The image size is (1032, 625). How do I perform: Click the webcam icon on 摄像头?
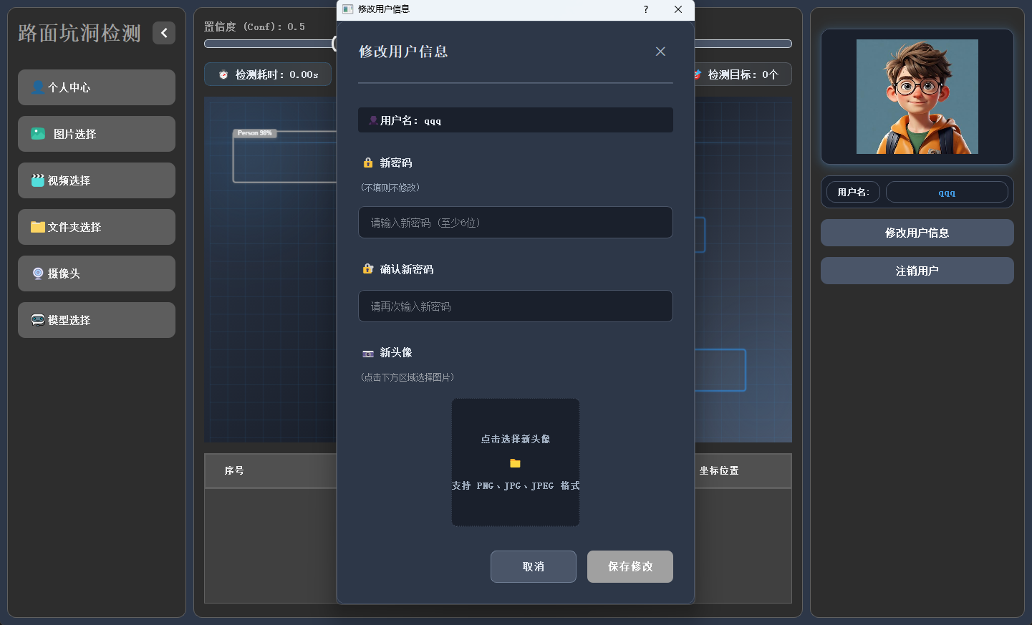point(38,273)
